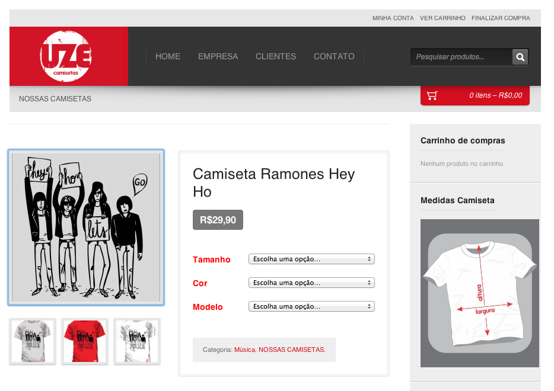Click the search magnifier button
The image size is (554, 391).
520,57
